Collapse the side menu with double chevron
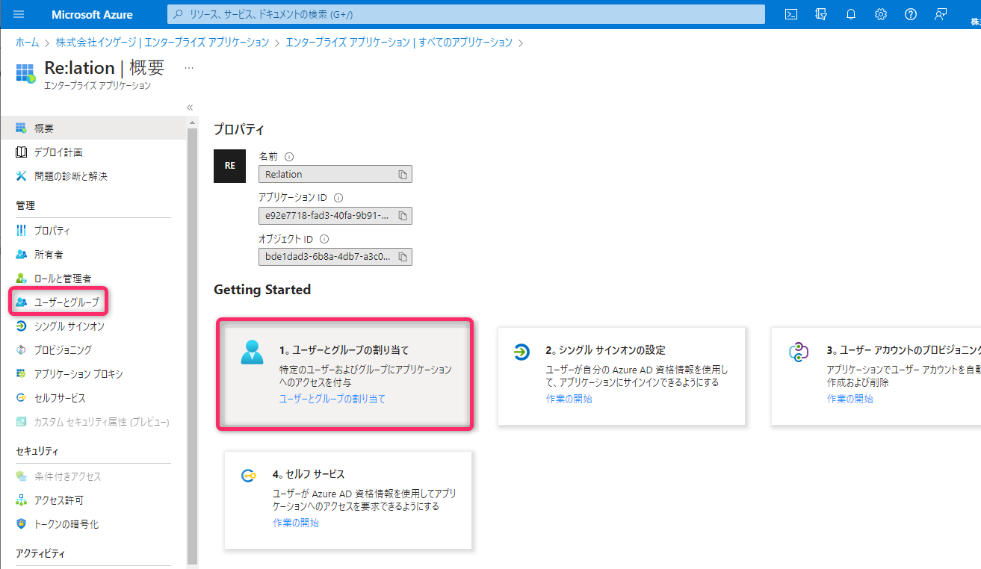981x569 pixels. point(190,108)
